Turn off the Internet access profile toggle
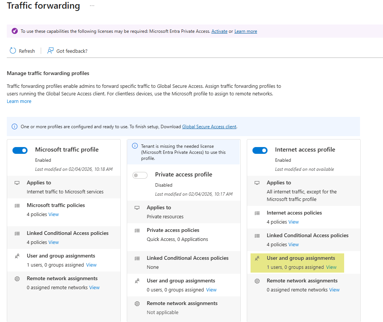Screen dimensions: 383x322 260,150
